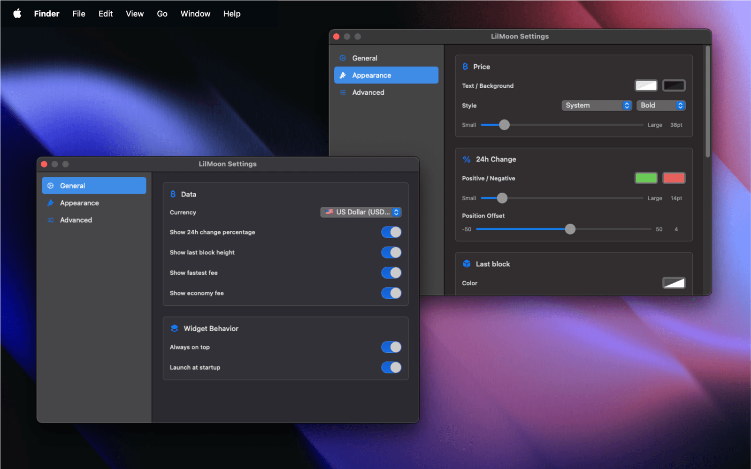Click the back window vertical scrollbar
This screenshot has height=469, width=751.
click(x=707, y=102)
